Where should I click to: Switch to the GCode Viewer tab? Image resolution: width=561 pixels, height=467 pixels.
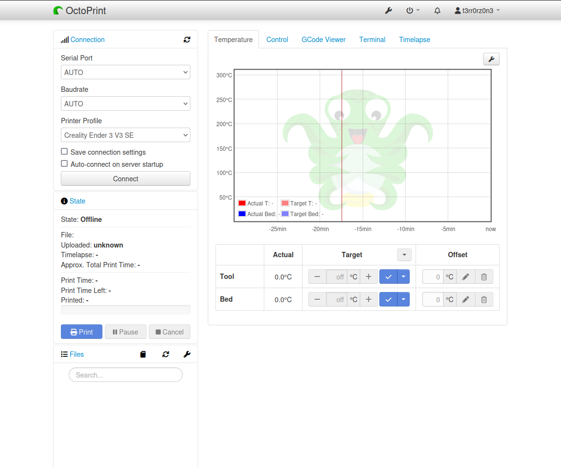(x=323, y=40)
